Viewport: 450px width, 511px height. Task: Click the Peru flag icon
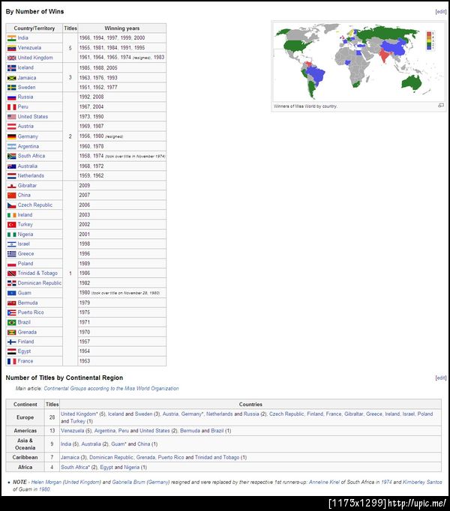pyautogui.click(x=12, y=107)
